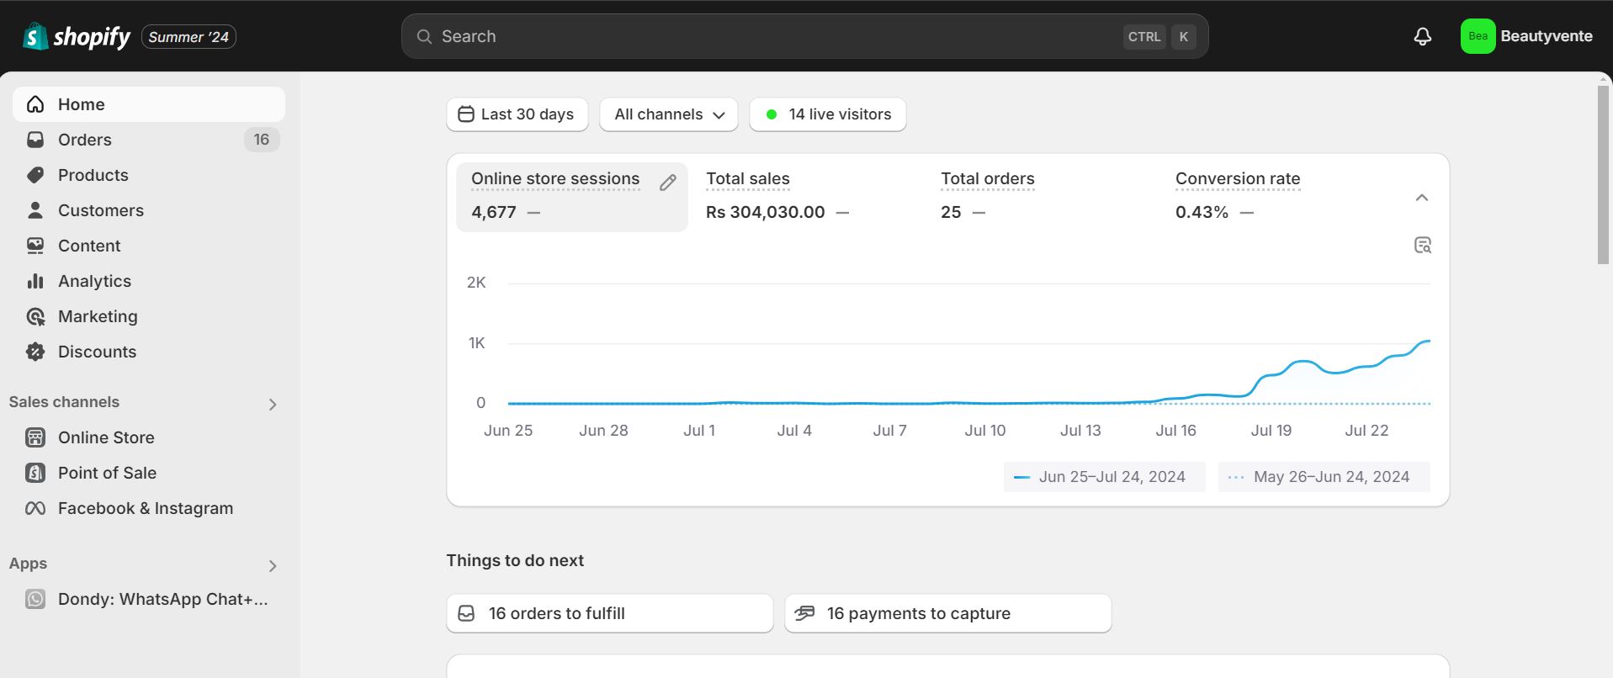The image size is (1613, 678).
Task: Click 16 orders to fulfill
Action: tap(610, 613)
